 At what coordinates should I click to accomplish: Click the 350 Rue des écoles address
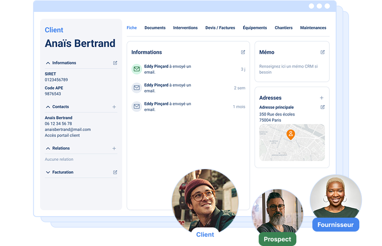click(277, 114)
